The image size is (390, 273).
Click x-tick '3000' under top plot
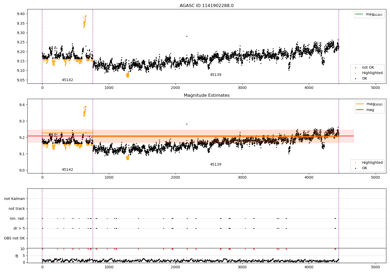tap(242, 88)
